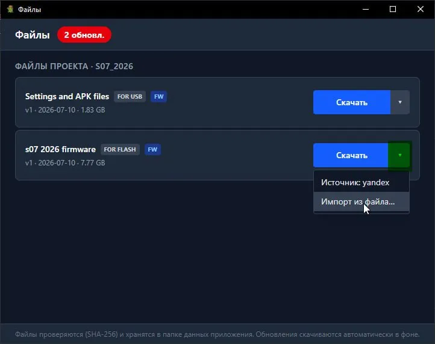Select 'Импорт из файла...' menu entry
The image size is (435, 344).
tap(361, 201)
